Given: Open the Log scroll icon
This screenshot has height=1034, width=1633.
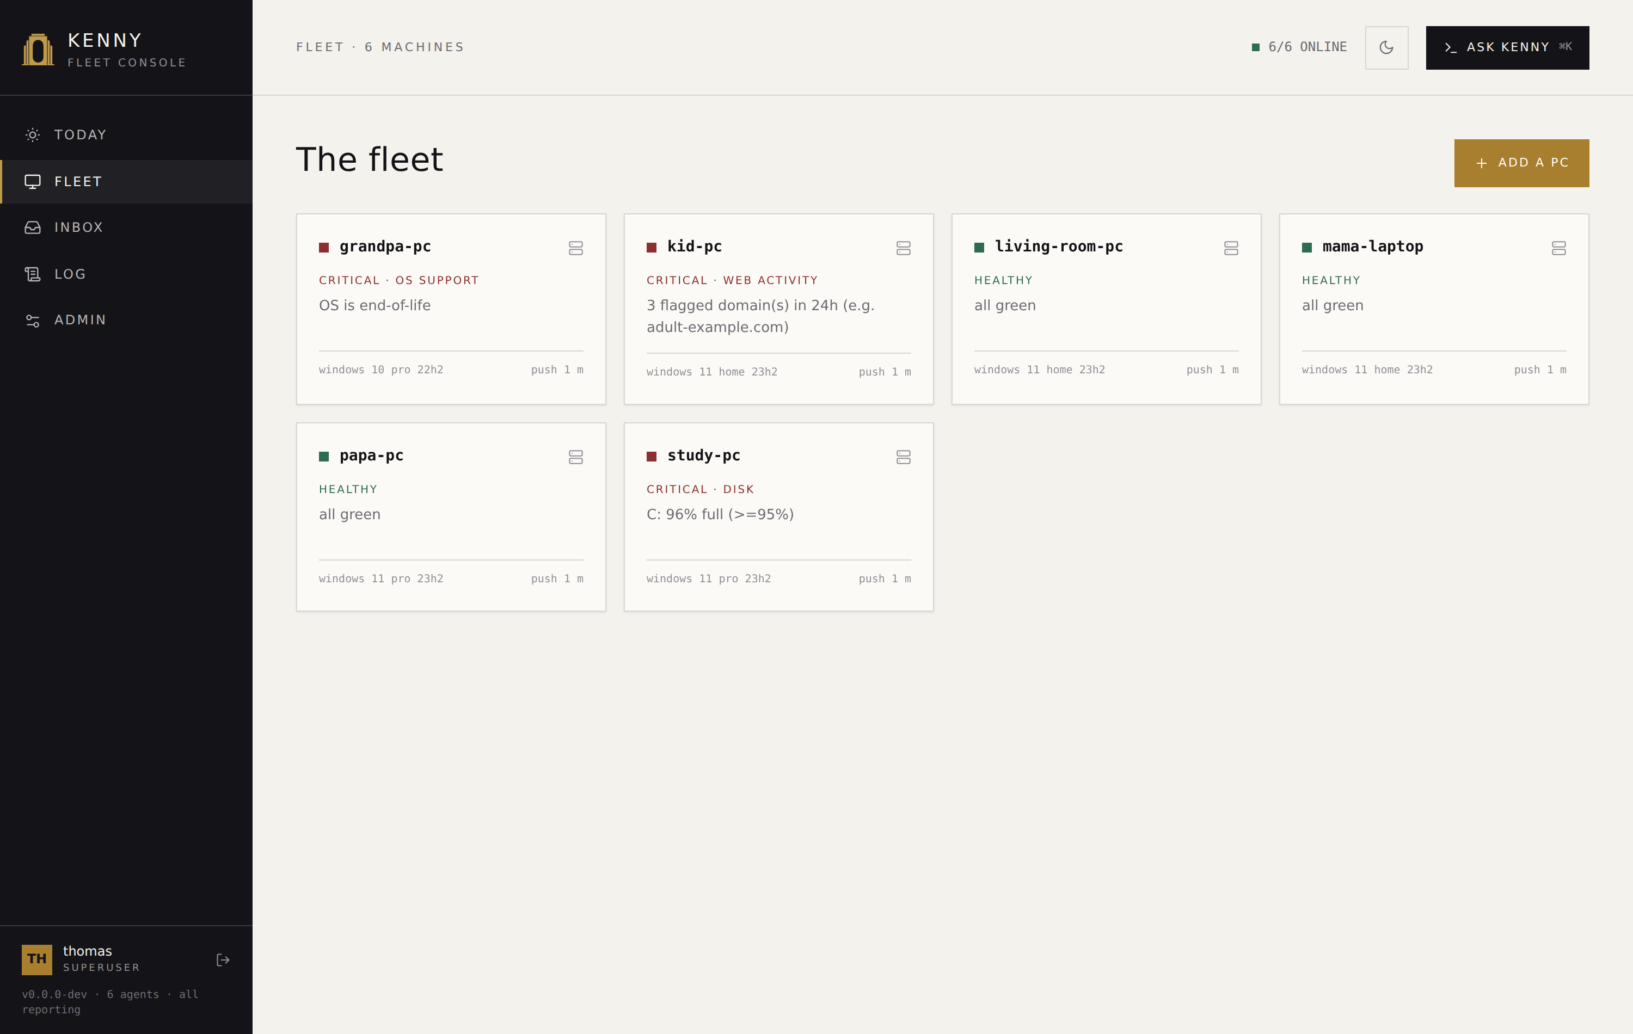Looking at the screenshot, I should tap(33, 274).
